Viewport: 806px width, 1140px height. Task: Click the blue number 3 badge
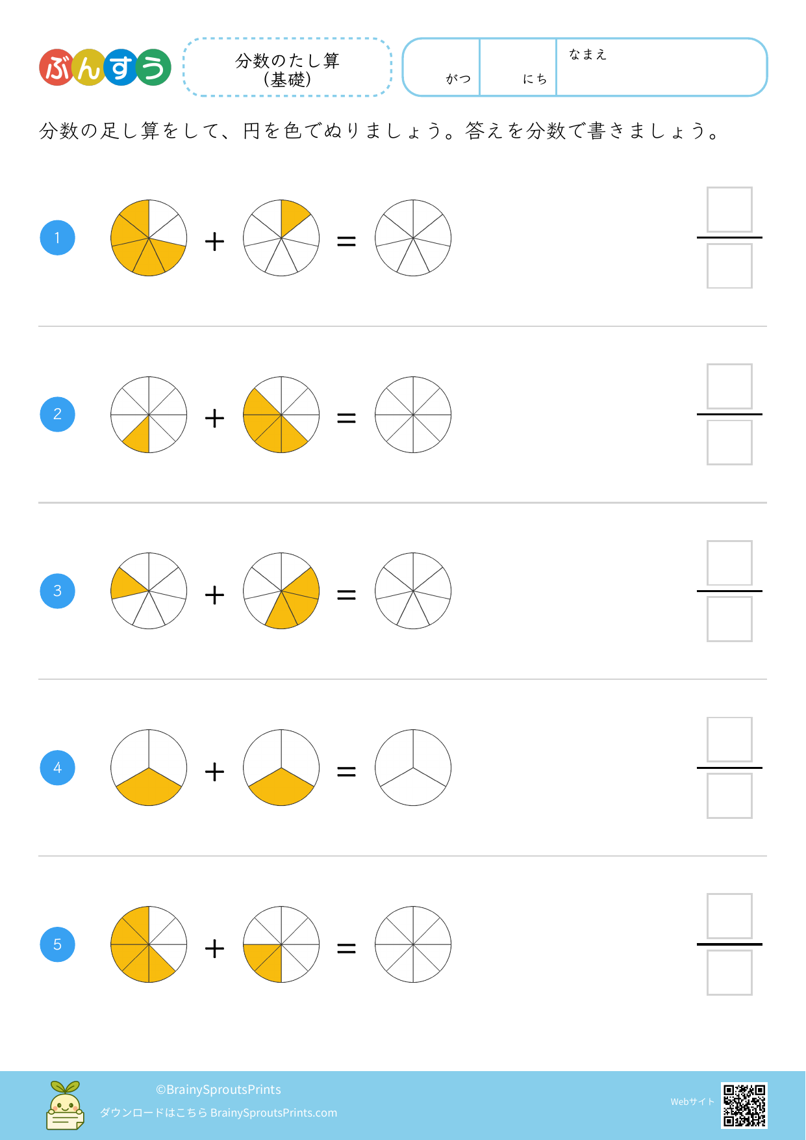pyautogui.click(x=58, y=591)
